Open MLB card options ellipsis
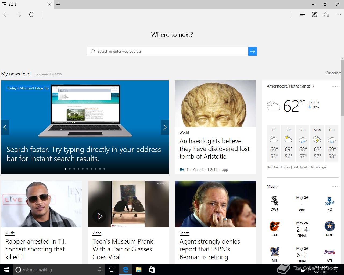This screenshot has width=344, height=275. (335, 186)
